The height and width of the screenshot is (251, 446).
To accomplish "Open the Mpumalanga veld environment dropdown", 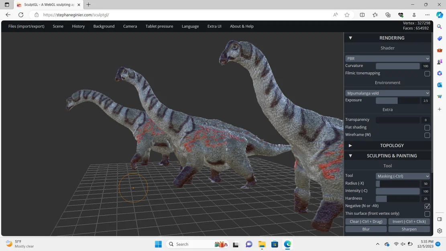I will click(x=387, y=93).
